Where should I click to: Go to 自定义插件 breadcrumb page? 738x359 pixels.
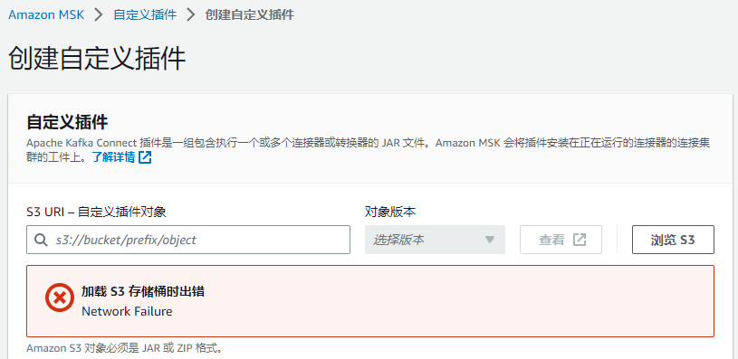click(145, 14)
